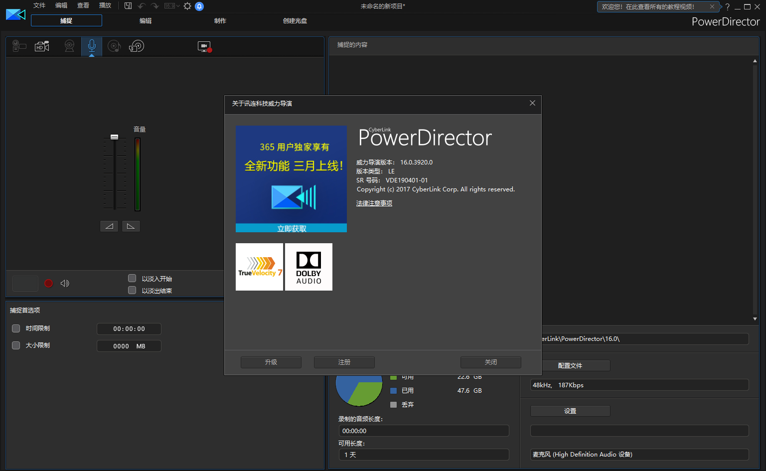The height and width of the screenshot is (471, 766).
Task: Select capture from DV camcorder icon
Action: tap(19, 46)
